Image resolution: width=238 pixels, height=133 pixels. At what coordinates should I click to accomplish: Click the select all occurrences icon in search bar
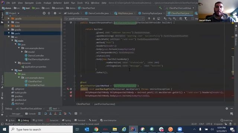point(175,18)
